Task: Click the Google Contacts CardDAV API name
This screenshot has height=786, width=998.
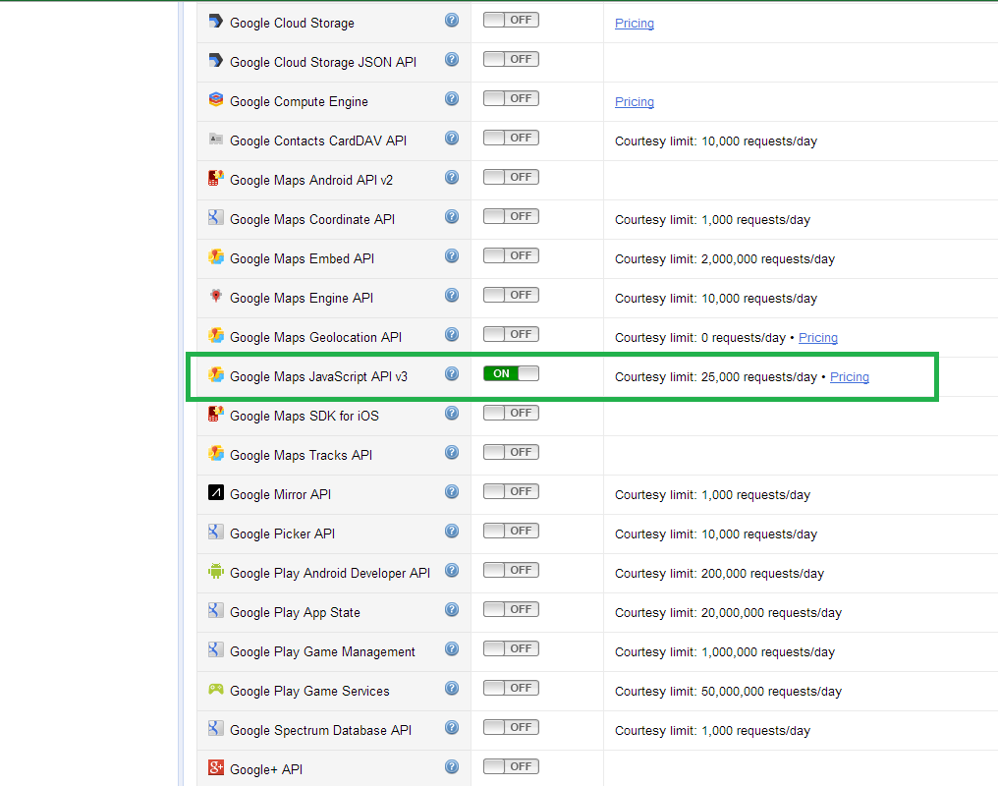Action: coord(317,140)
